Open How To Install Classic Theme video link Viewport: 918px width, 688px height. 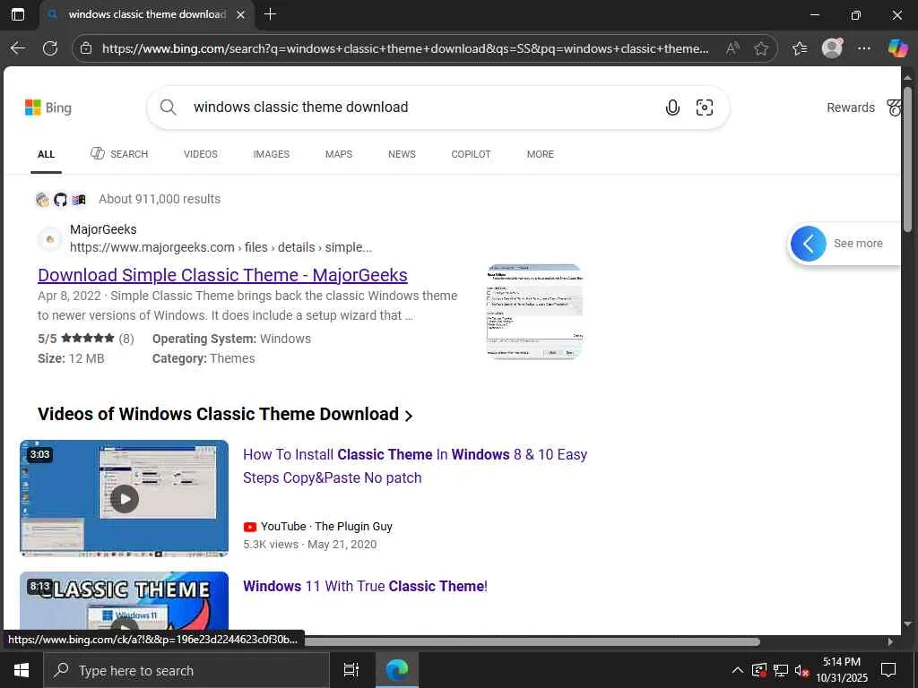pos(415,466)
